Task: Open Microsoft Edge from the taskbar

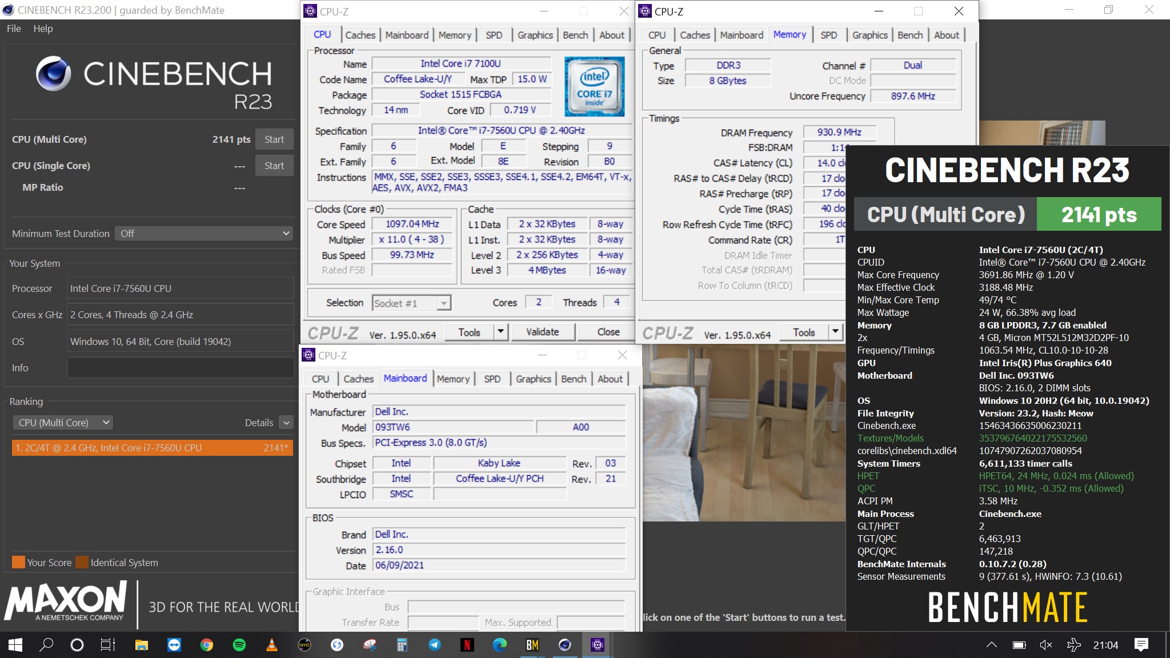Action: click(x=500, y=645)
